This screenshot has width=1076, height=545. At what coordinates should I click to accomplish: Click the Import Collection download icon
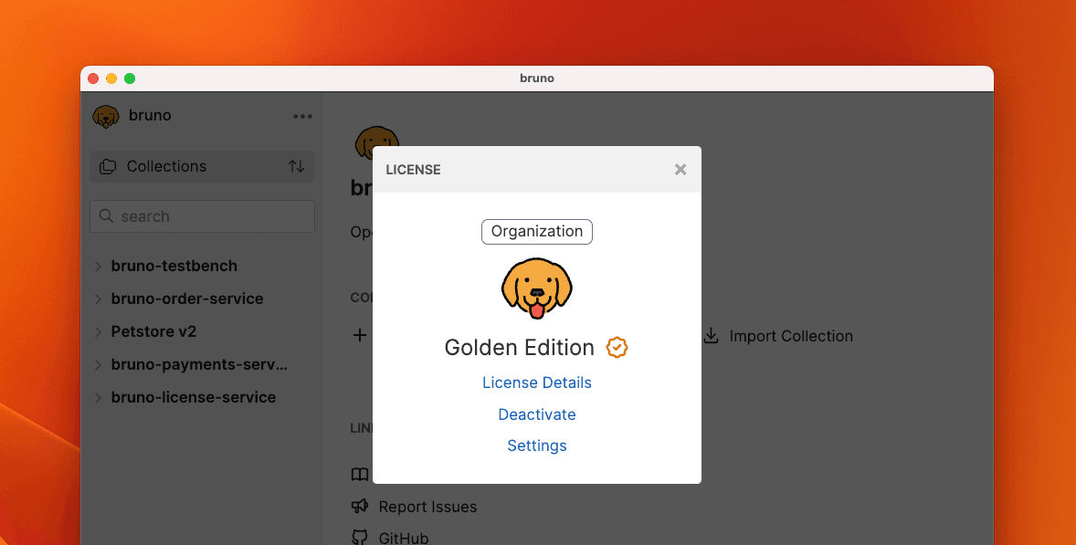712,335
